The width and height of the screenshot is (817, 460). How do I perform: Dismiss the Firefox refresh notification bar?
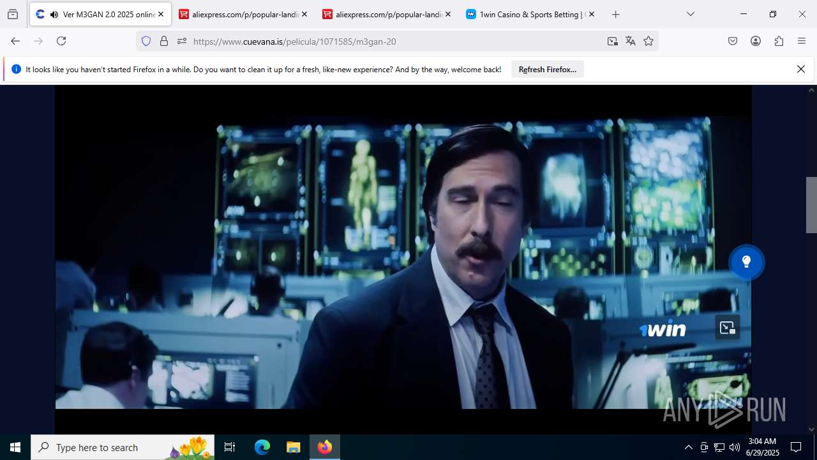(x=800, y=69)
